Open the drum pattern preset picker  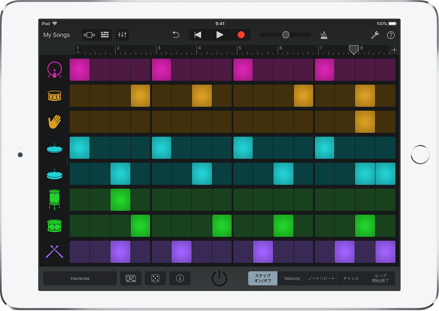(x=131, y=278)
